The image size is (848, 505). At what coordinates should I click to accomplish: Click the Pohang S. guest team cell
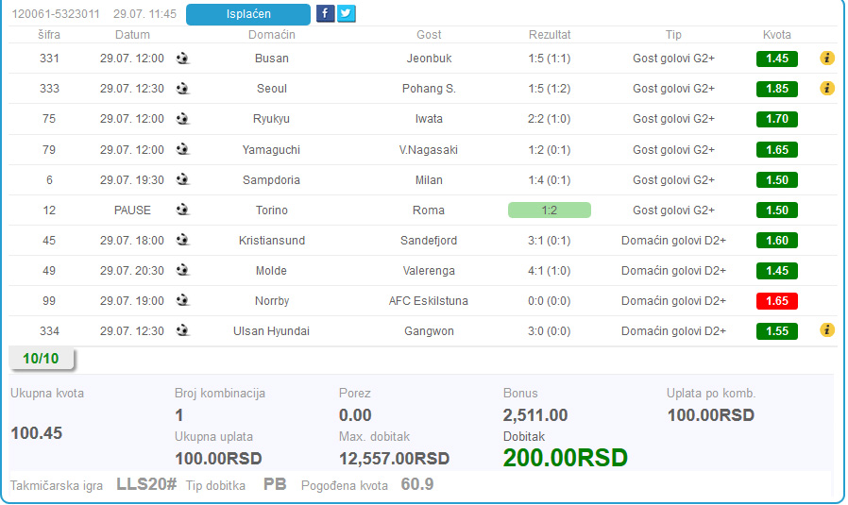(429, 89)
